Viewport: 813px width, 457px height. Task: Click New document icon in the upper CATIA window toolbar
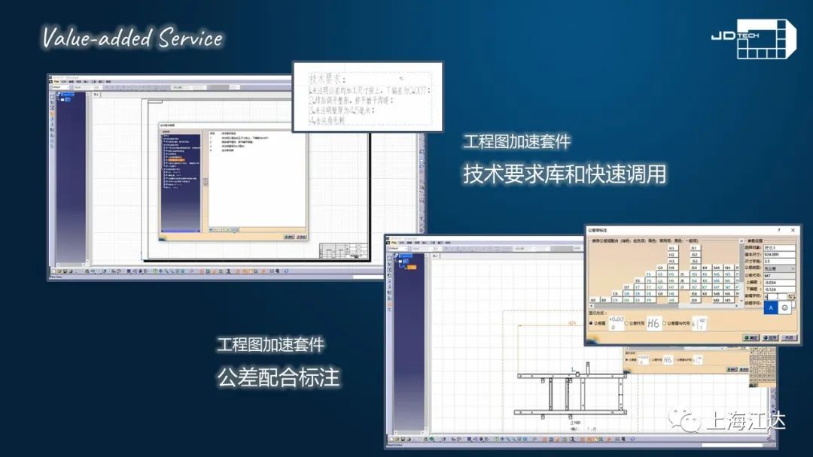pyautogui.click(x=53, y=271)
